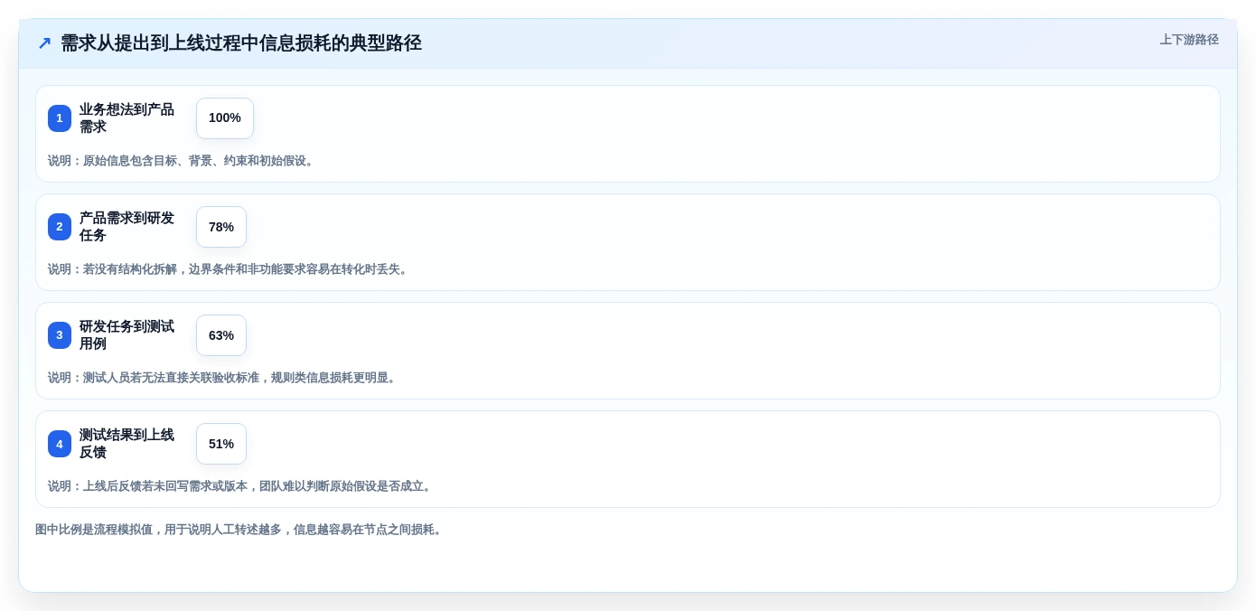Click the 100% value chip
1256x611 pixels.
pos(225,118)
